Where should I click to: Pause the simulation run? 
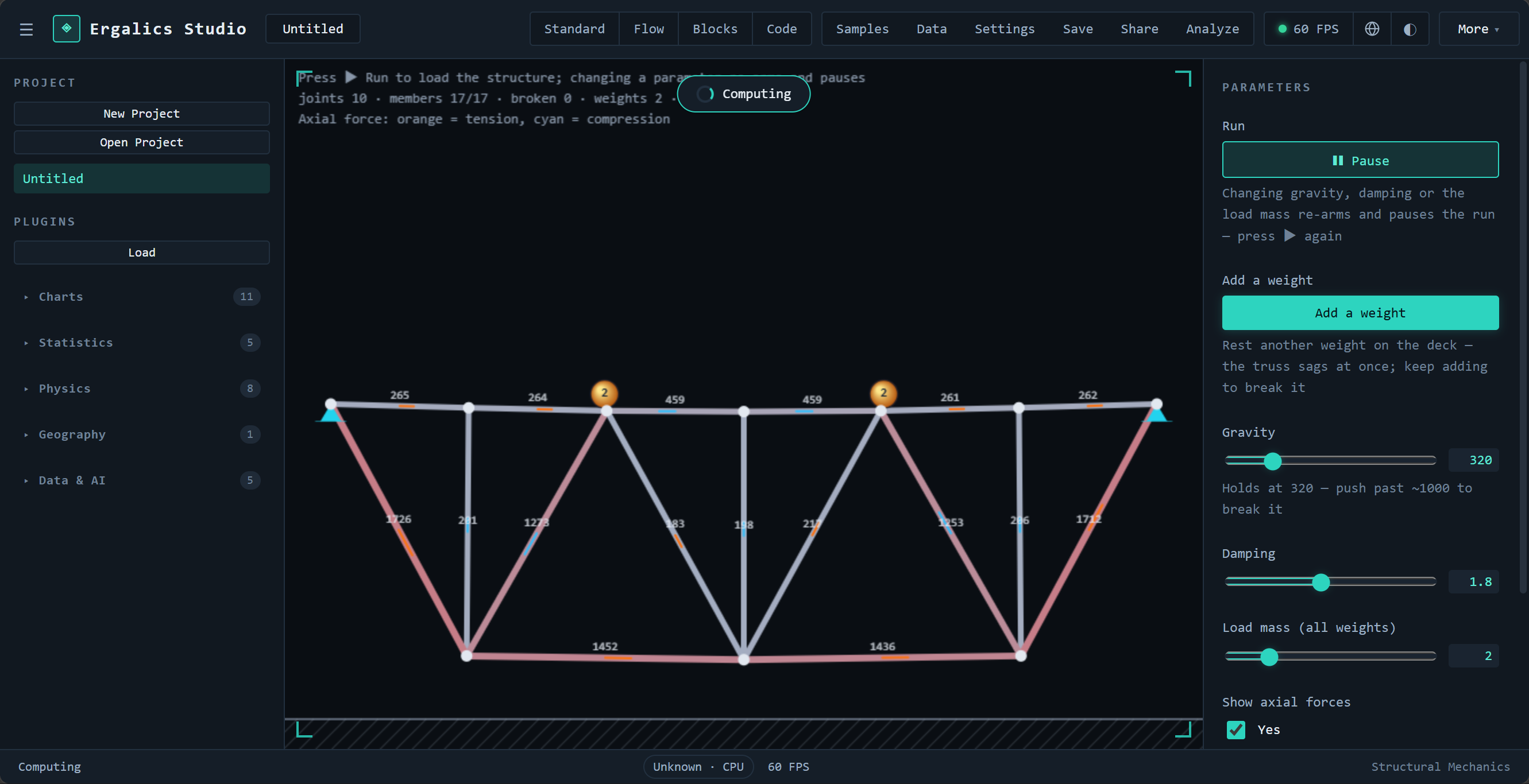[x=1360, y=160]
